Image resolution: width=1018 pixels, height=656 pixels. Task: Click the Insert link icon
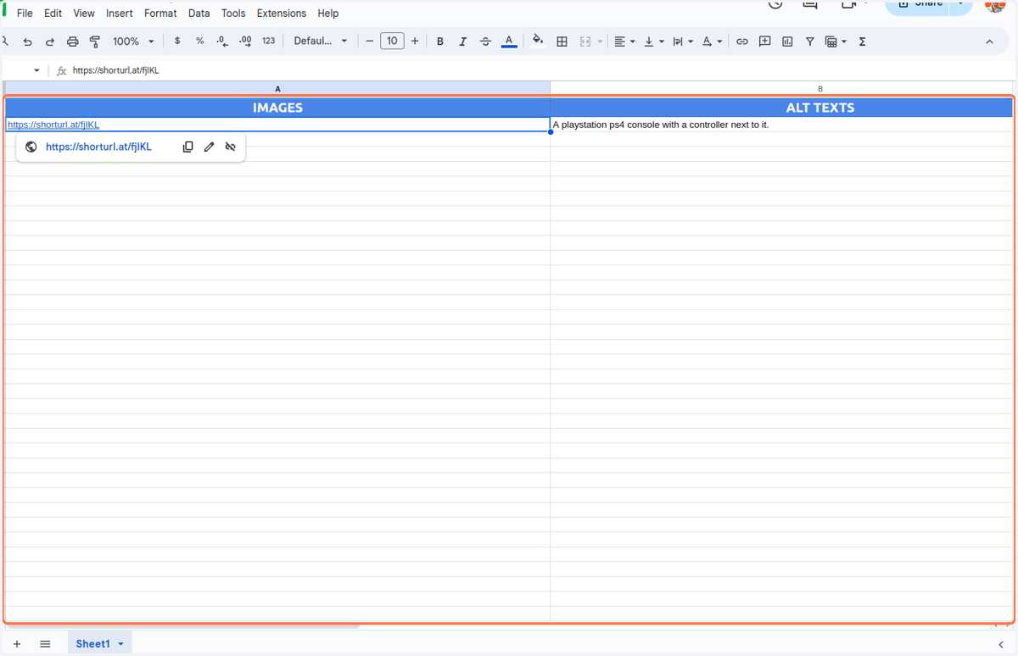(741, 41)
